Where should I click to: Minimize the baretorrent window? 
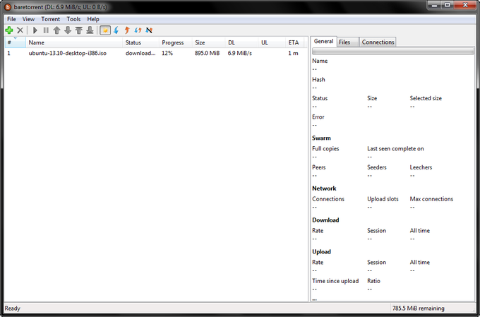coord(434,5)
